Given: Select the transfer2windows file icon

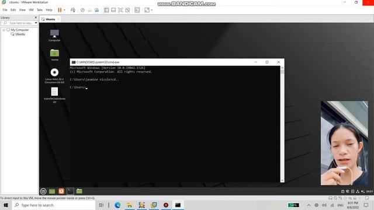Looking at the screenshot, I should [x=54, y=95].
